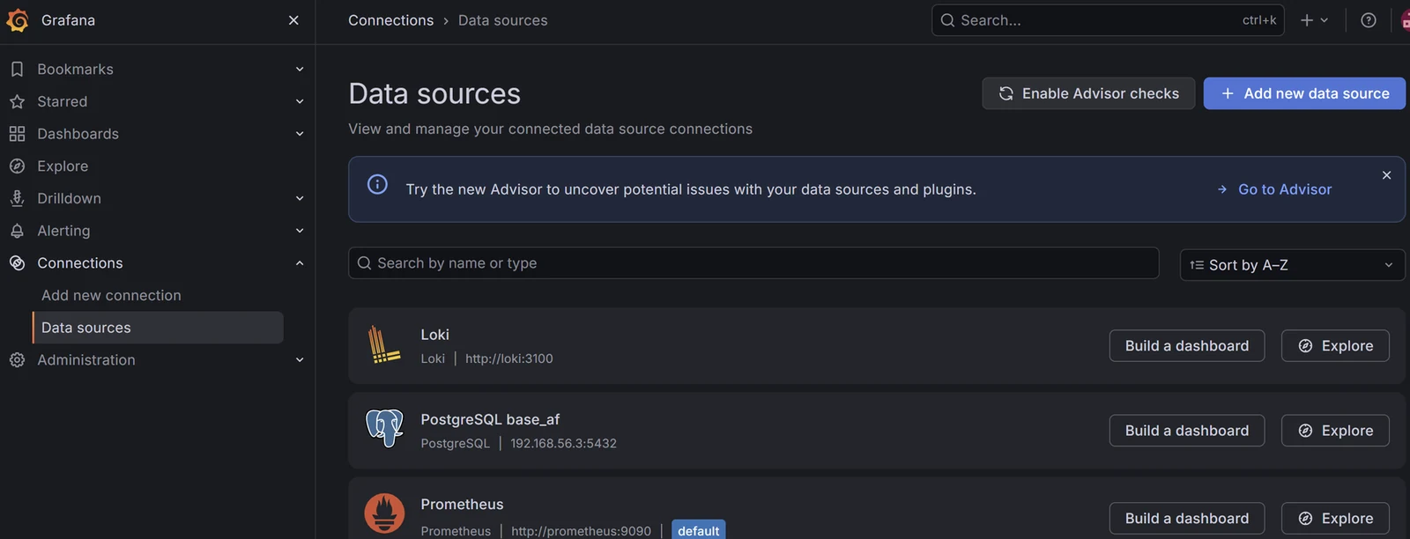Click the Connections icon in sidebar

click(x=17, y=262)
